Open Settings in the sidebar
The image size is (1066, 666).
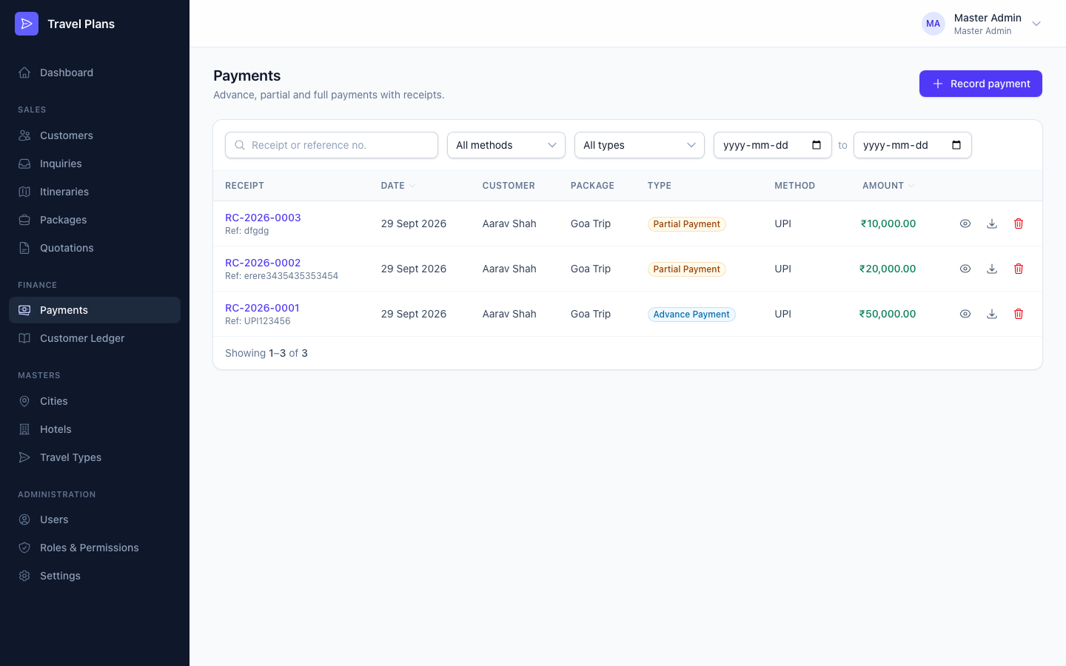95,576
